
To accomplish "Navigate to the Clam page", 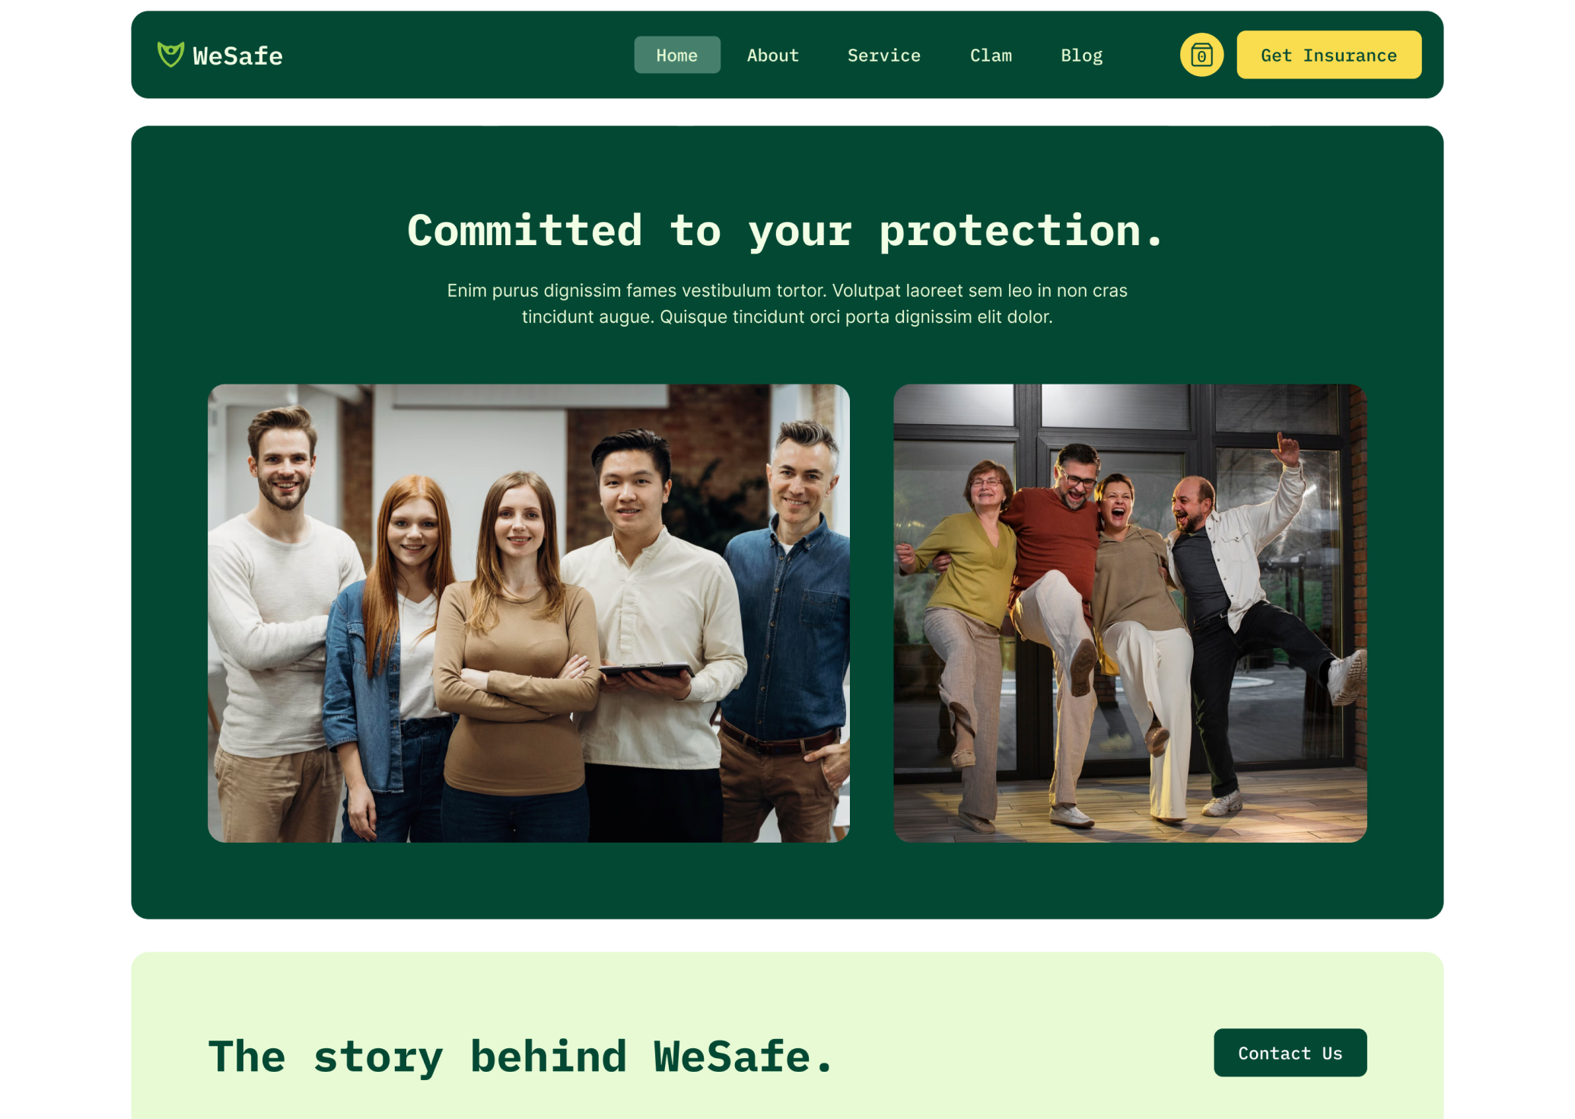I will pos(991,55).
